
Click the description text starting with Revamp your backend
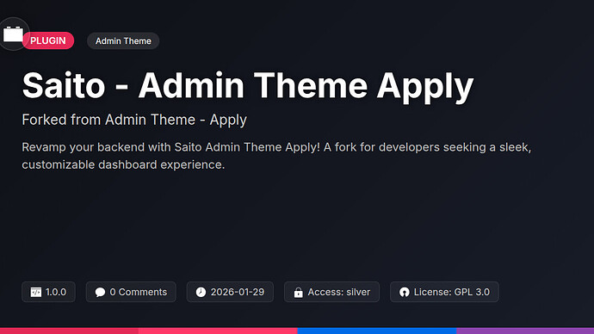point(276,156)
